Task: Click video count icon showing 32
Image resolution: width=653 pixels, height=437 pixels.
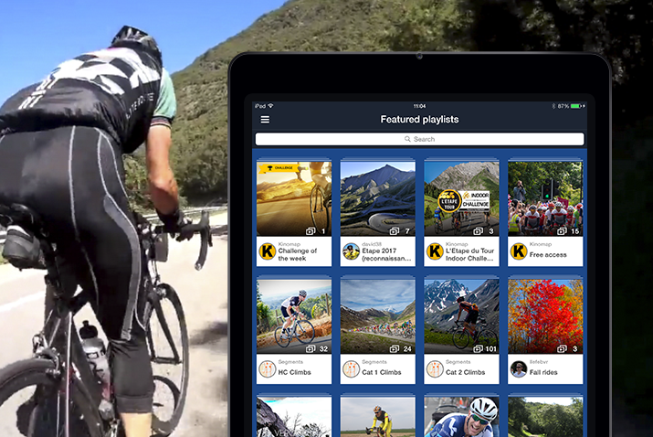Action: [x=311, y=348]
